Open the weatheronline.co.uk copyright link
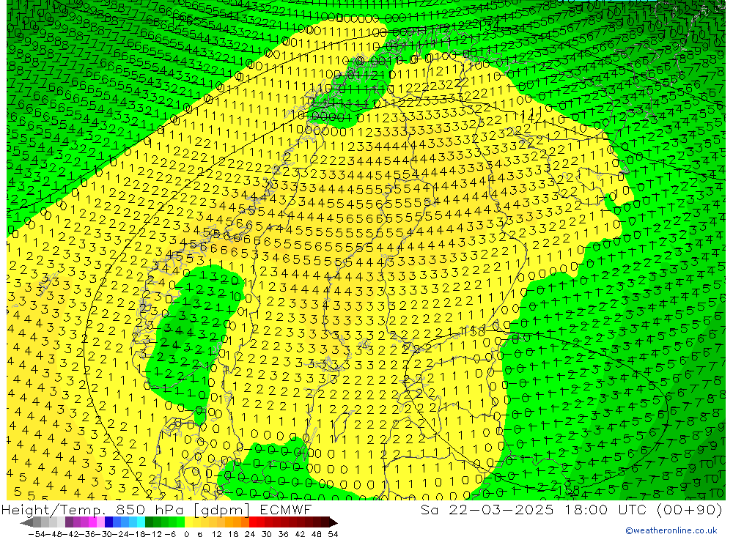This screenshot has width=733, height=537. click(x=671, y=530)
